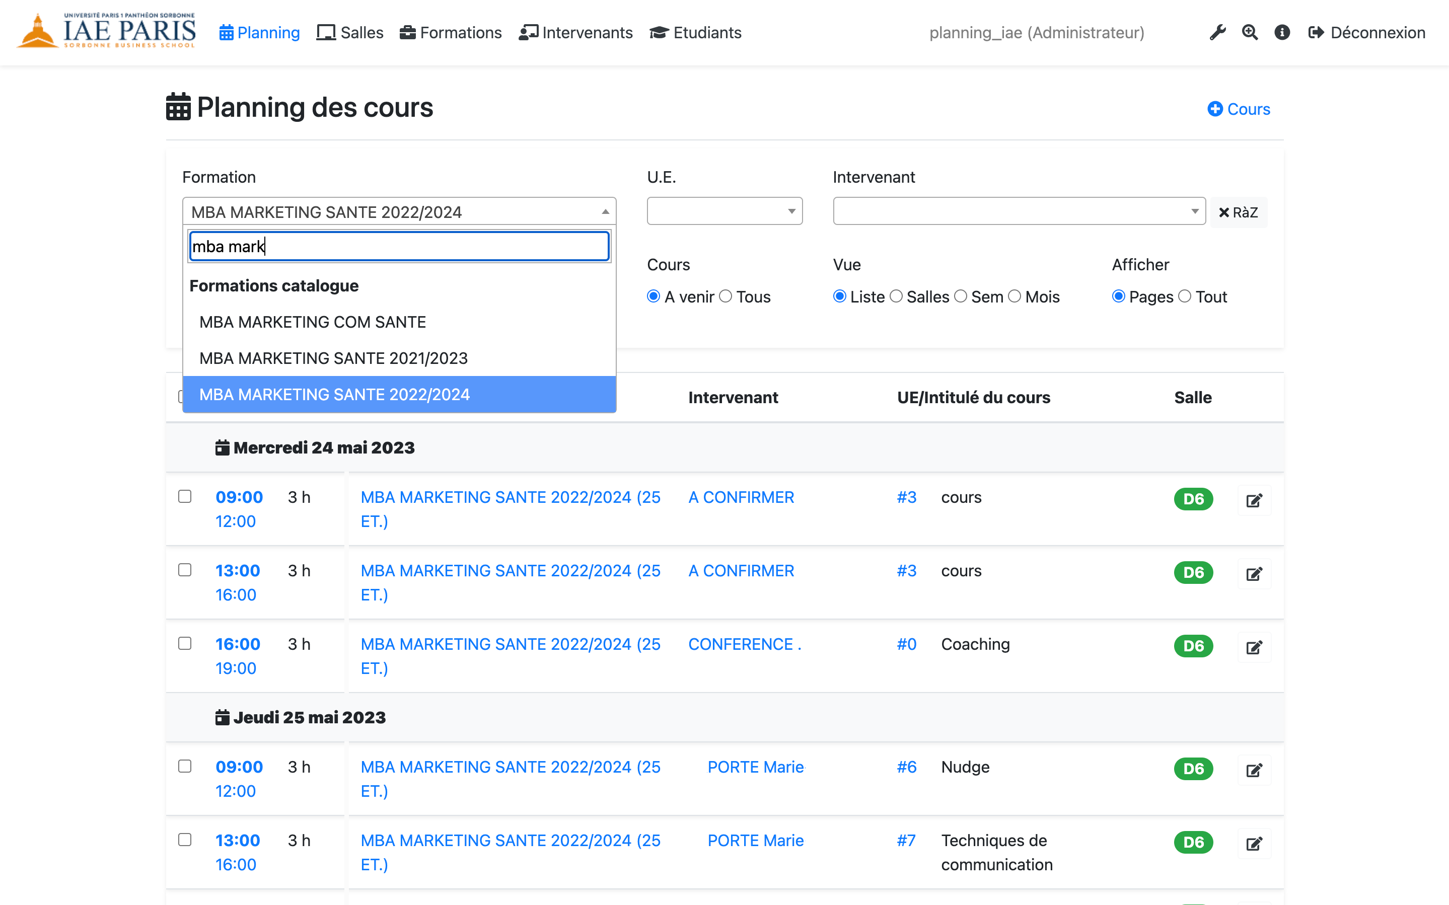Edit the Techniques de communication entry
This screenshot has width=1449, height=905.
tap(1254, 844)
